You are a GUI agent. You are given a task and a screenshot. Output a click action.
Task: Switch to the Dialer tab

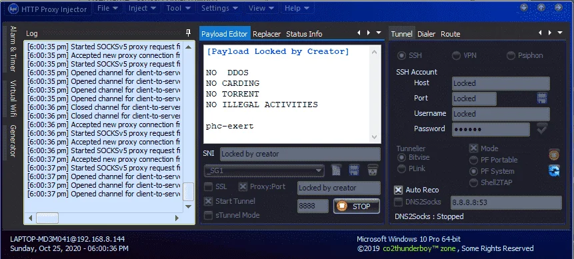coord(427,34)
